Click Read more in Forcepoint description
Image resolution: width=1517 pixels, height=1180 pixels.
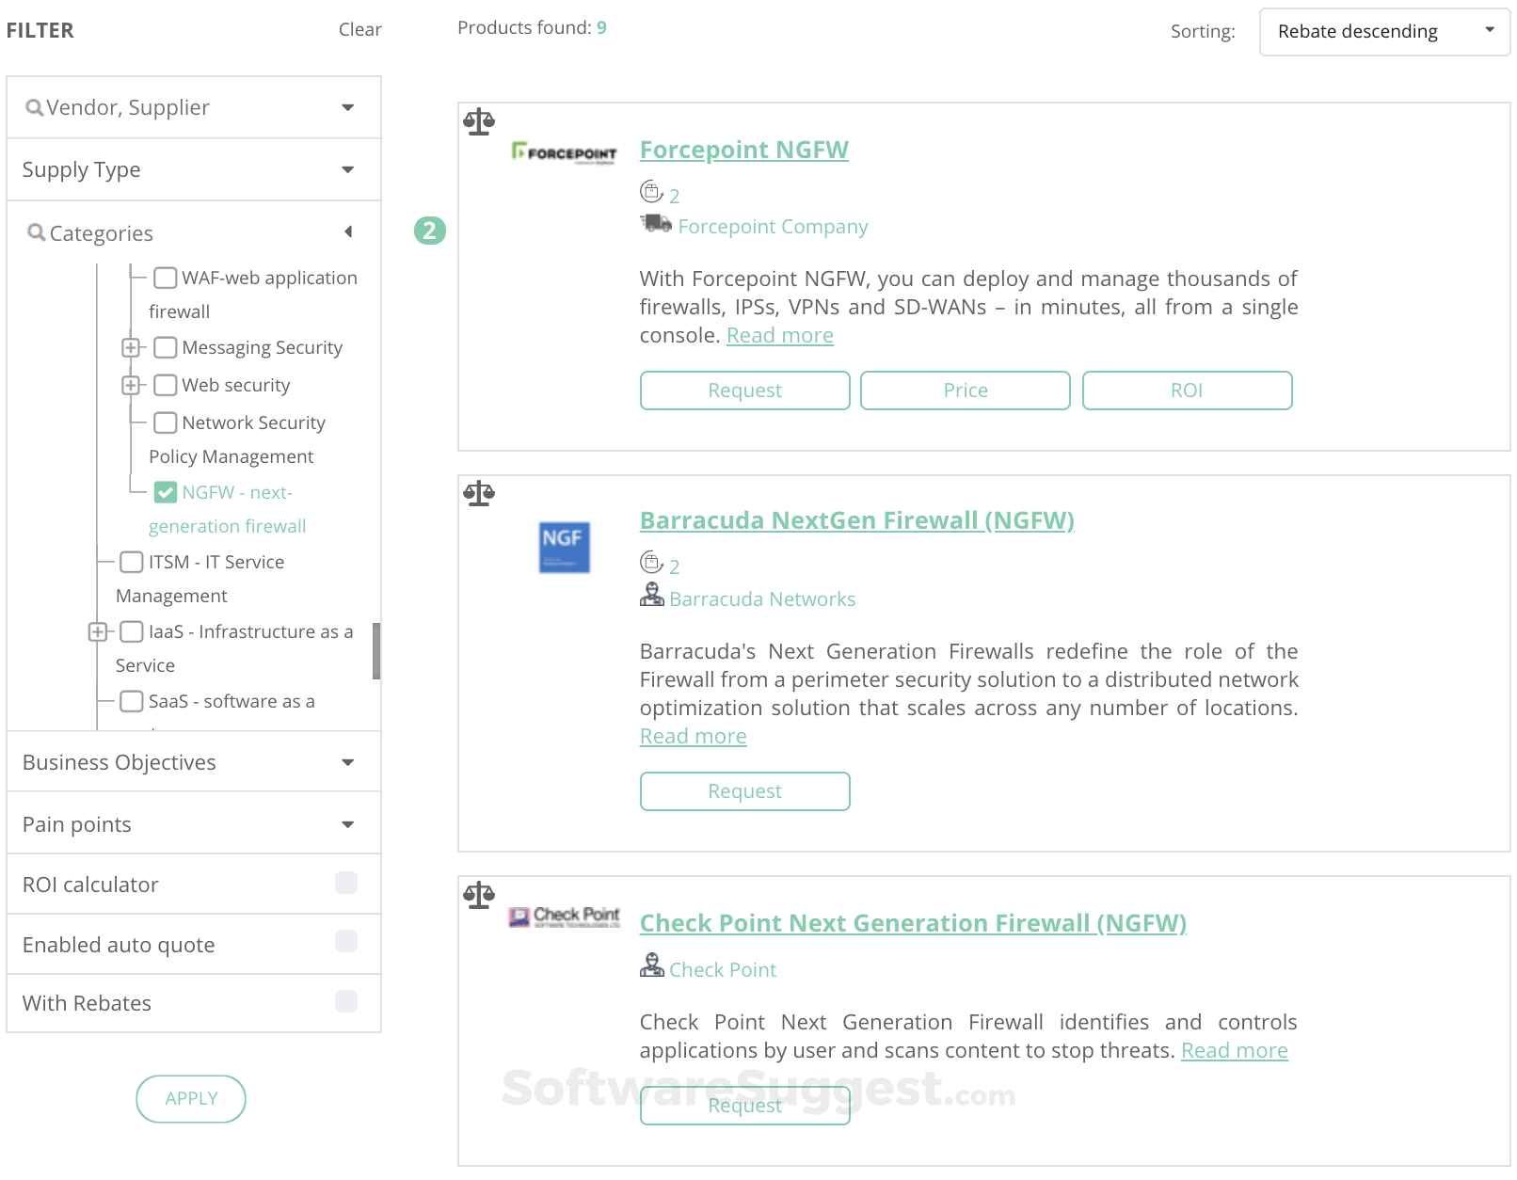point(780,335)
